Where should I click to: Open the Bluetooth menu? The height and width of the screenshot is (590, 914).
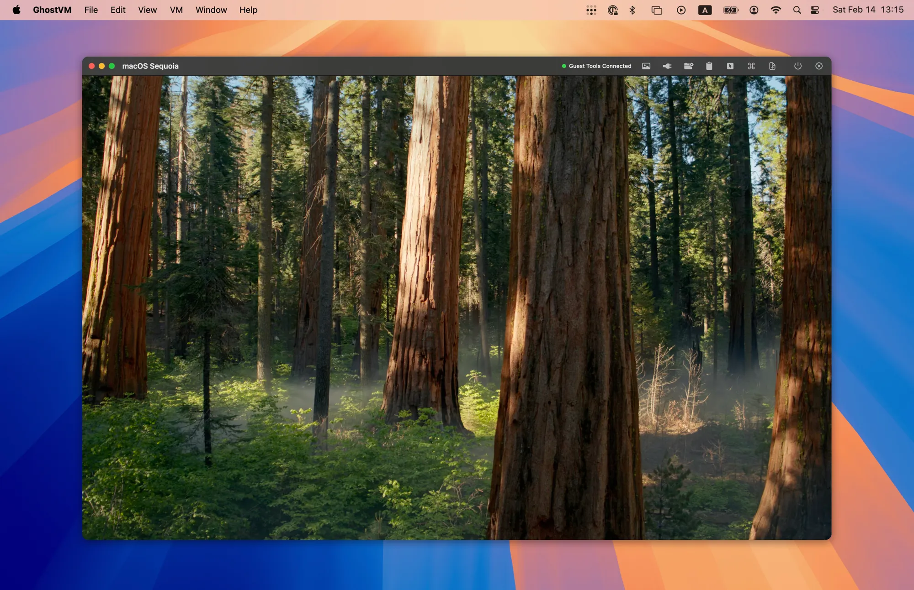click(x=633, y=10)
